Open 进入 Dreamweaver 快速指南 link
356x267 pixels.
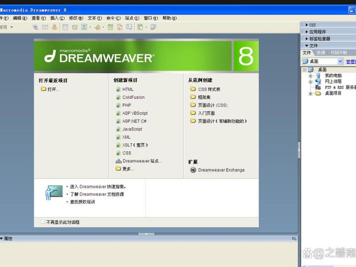pos(98,186)
